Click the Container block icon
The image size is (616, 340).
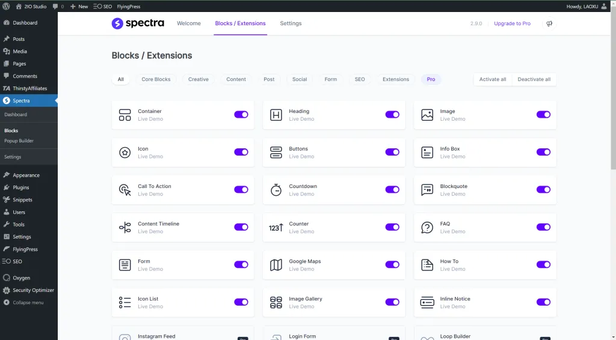tap(125, 115)
